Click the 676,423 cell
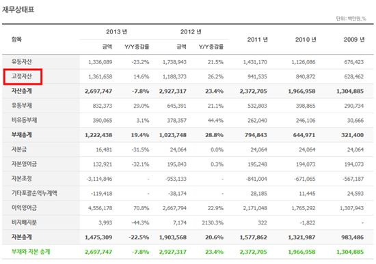 point(354,62)
